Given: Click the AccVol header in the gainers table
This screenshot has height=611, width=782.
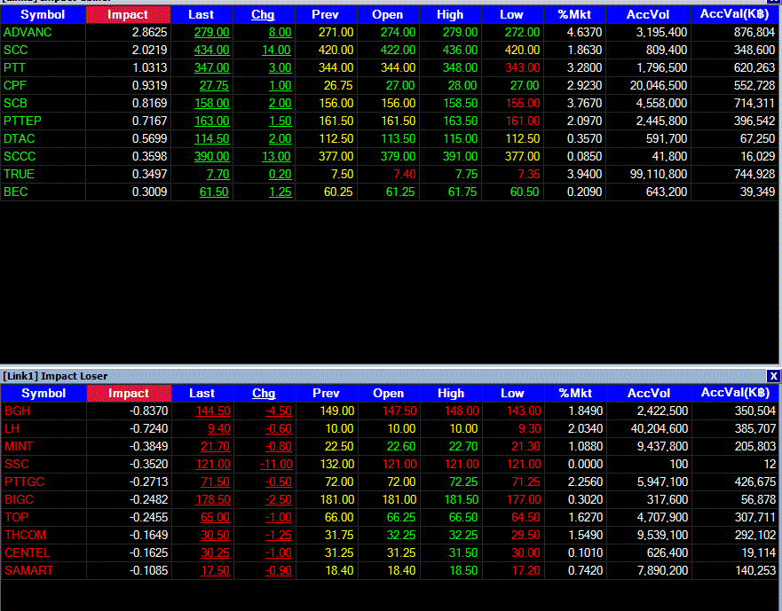Looking at the screenshot, I should [648, 15].
